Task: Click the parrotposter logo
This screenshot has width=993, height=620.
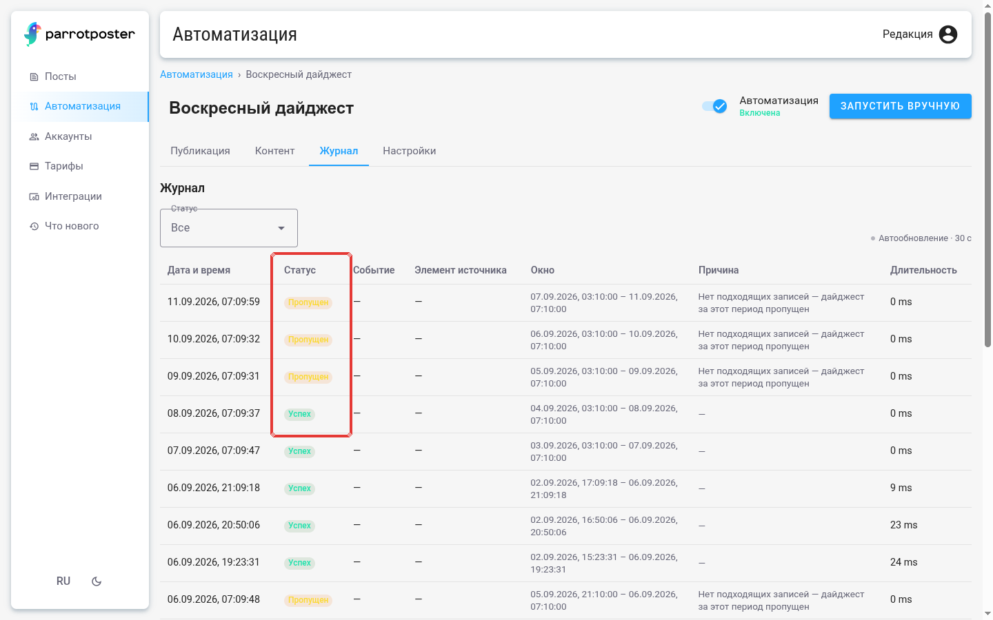Action: point(79,34)
